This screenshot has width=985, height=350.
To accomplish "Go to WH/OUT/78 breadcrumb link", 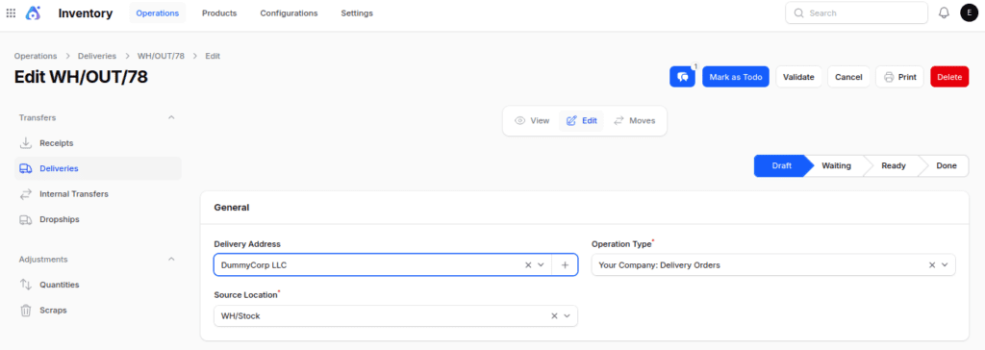I will click(161, 56).
